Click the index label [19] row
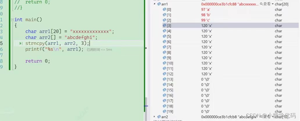This screenshot has width=300, height=121. point(170,111)
